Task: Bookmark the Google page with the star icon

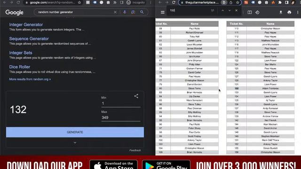Action: pos(79,2)
